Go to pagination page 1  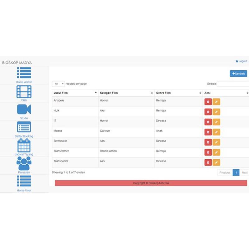click(x=236, y=172)
